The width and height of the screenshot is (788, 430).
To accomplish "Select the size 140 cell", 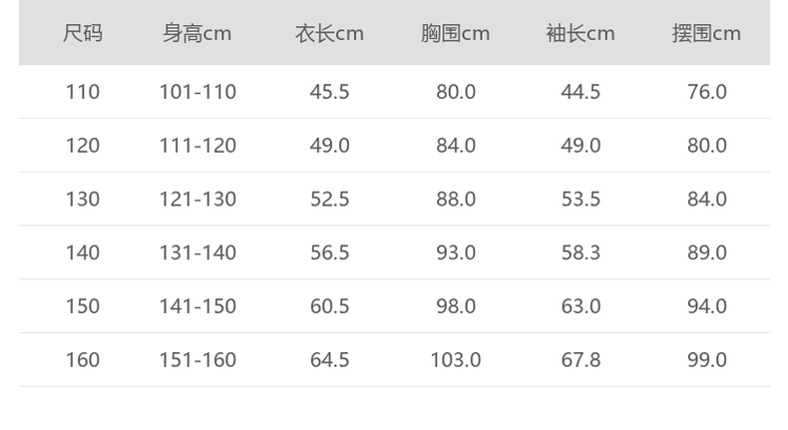I will click(x=83, y=253).
